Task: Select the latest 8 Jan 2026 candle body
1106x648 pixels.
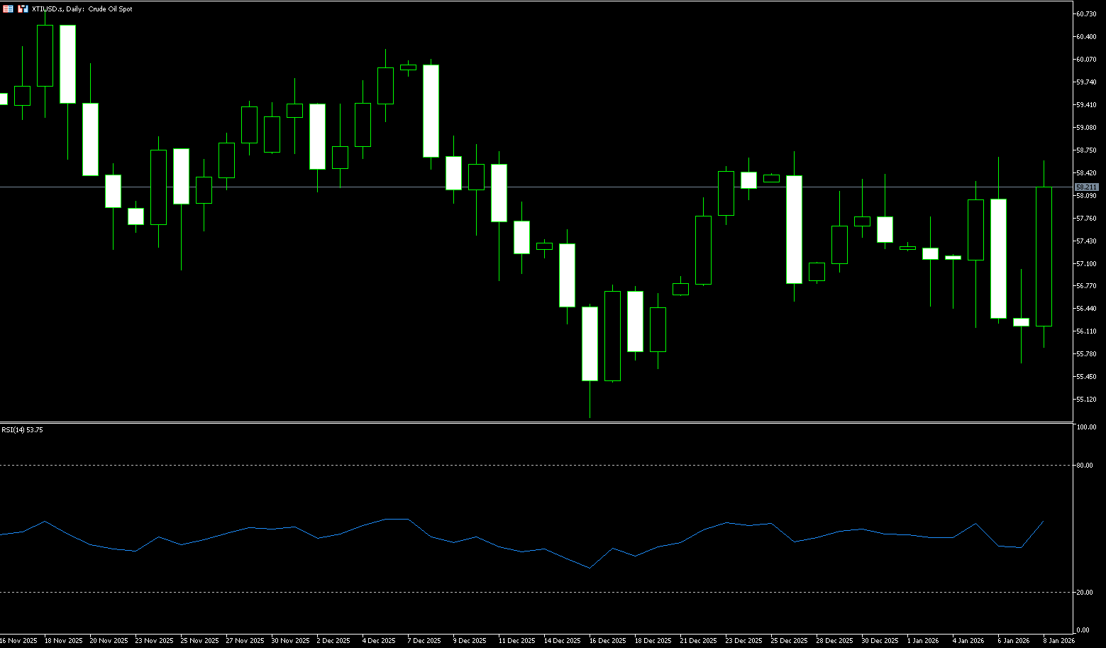Action: 1044,256
